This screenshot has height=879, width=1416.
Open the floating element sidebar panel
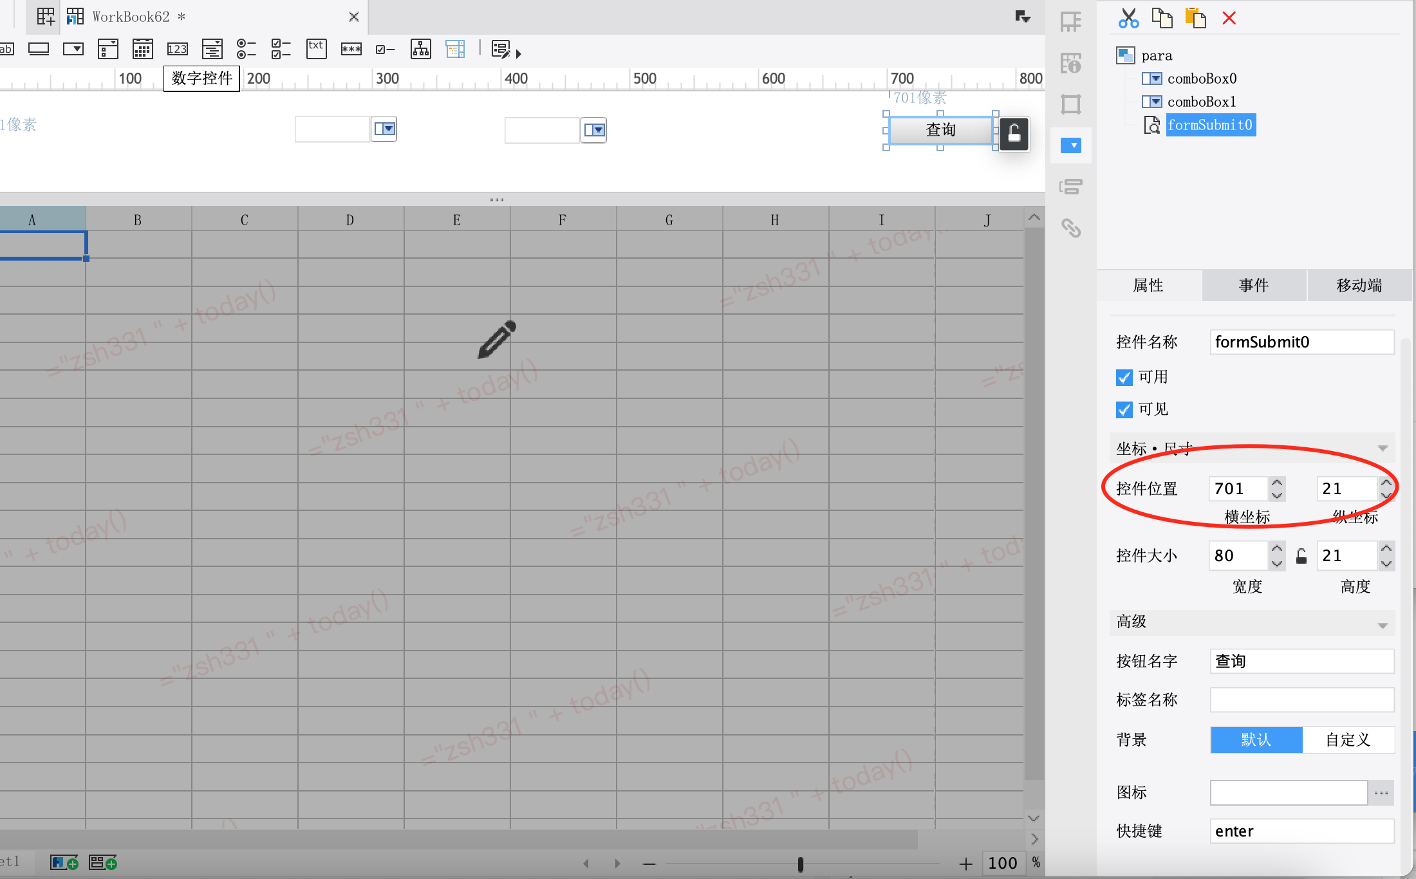[x=1071, y=104]
